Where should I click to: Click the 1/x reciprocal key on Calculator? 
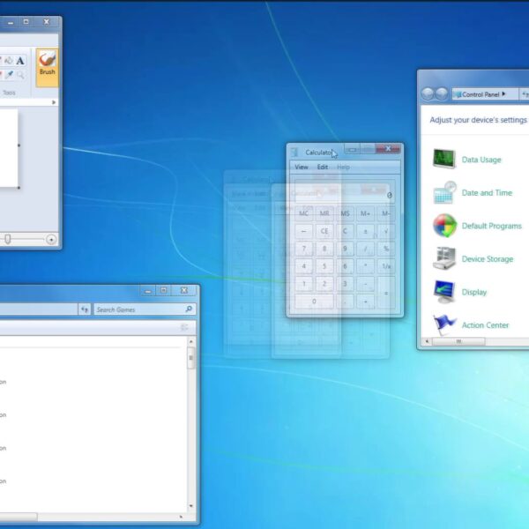[386, 266]
